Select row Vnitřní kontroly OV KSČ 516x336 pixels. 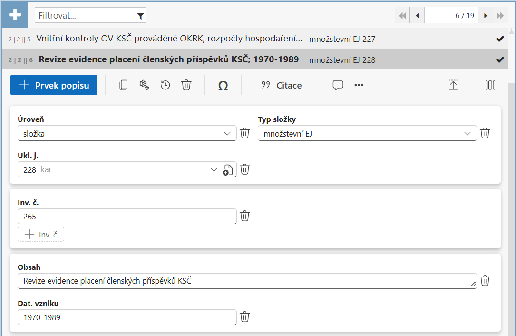pos(255,39)
